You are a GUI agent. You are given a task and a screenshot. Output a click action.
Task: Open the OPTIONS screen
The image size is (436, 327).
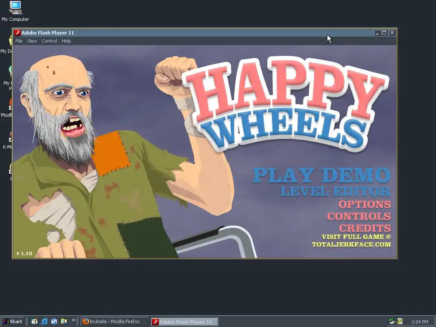[x=365, y=204]
